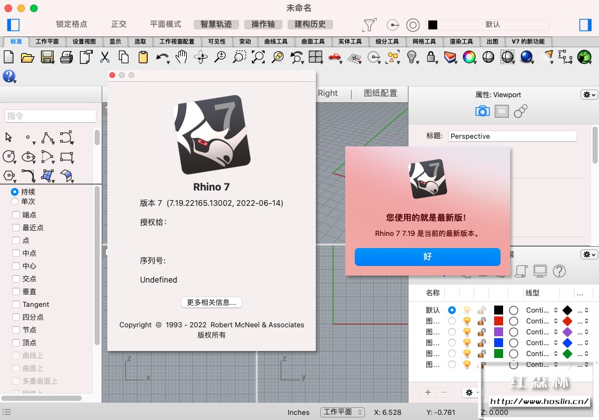The height and width of the screenshot is (420, 599).
Task: Open the 默认 layer linetype dropdown
Action: point(541,310)
